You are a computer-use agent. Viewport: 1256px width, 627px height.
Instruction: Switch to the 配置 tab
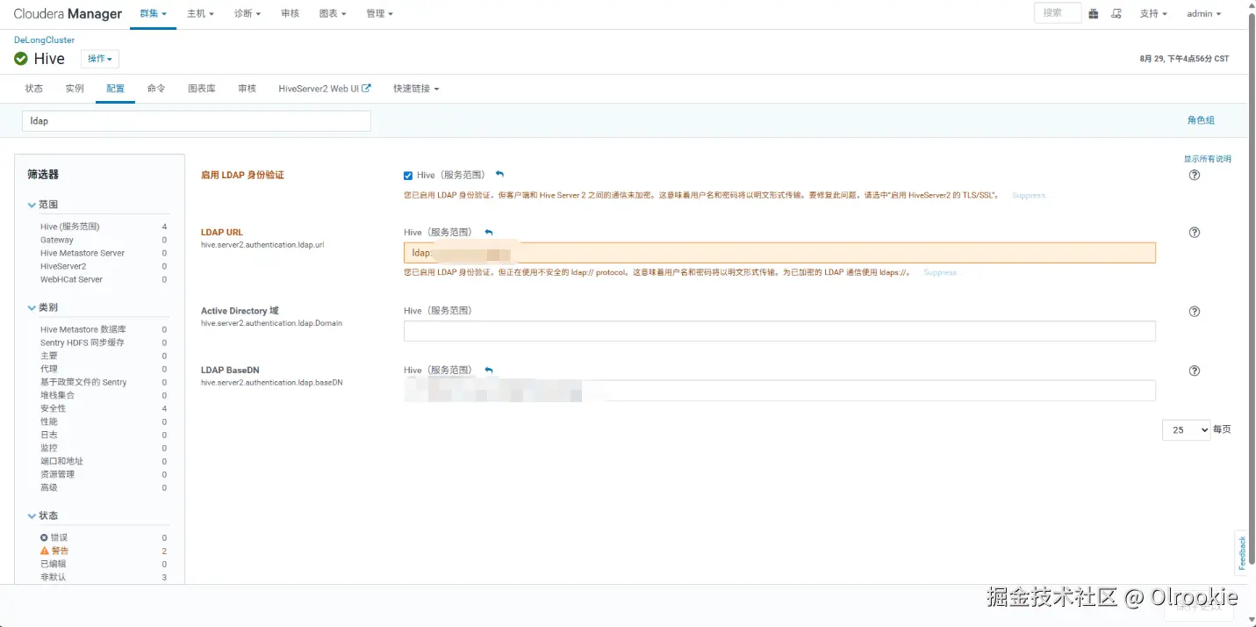[115, 89]
